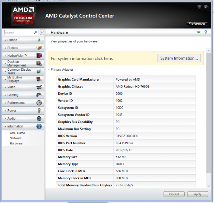This screenshot has width=214, height=203.
Task: Expand the Audio section
Action: (23, 118)
